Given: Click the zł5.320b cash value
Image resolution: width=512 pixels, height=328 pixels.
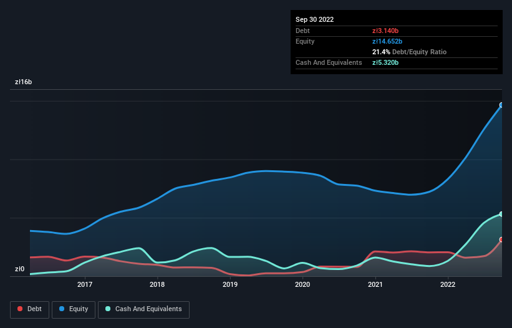Looking at the screenshot, I should [x=385, y=62].
